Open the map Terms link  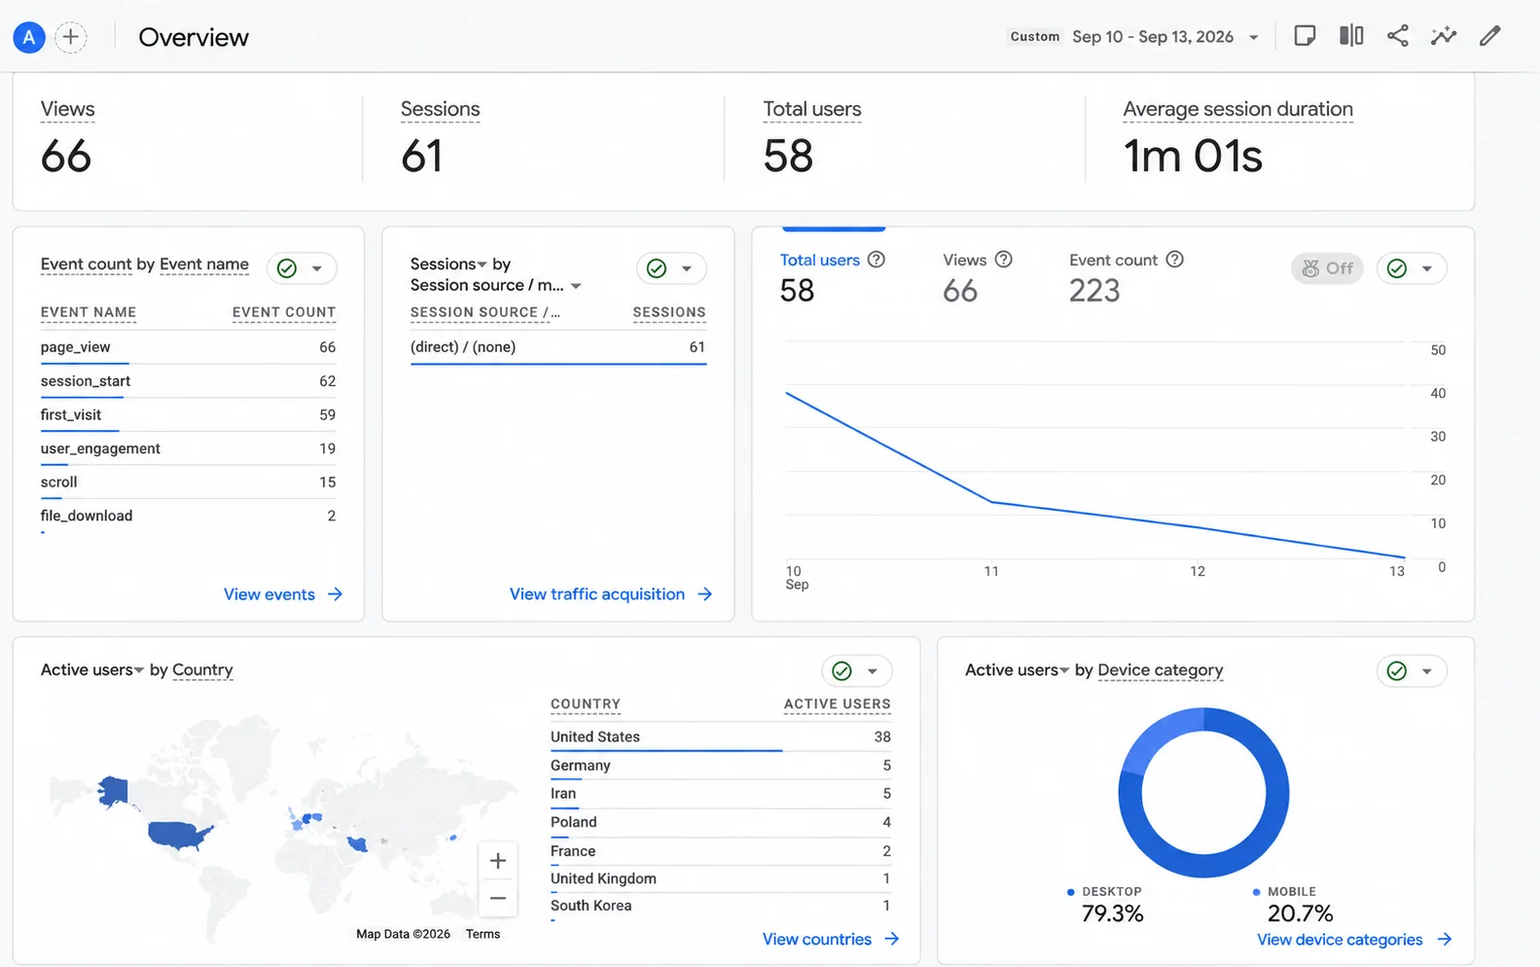(x=483, y=934)
